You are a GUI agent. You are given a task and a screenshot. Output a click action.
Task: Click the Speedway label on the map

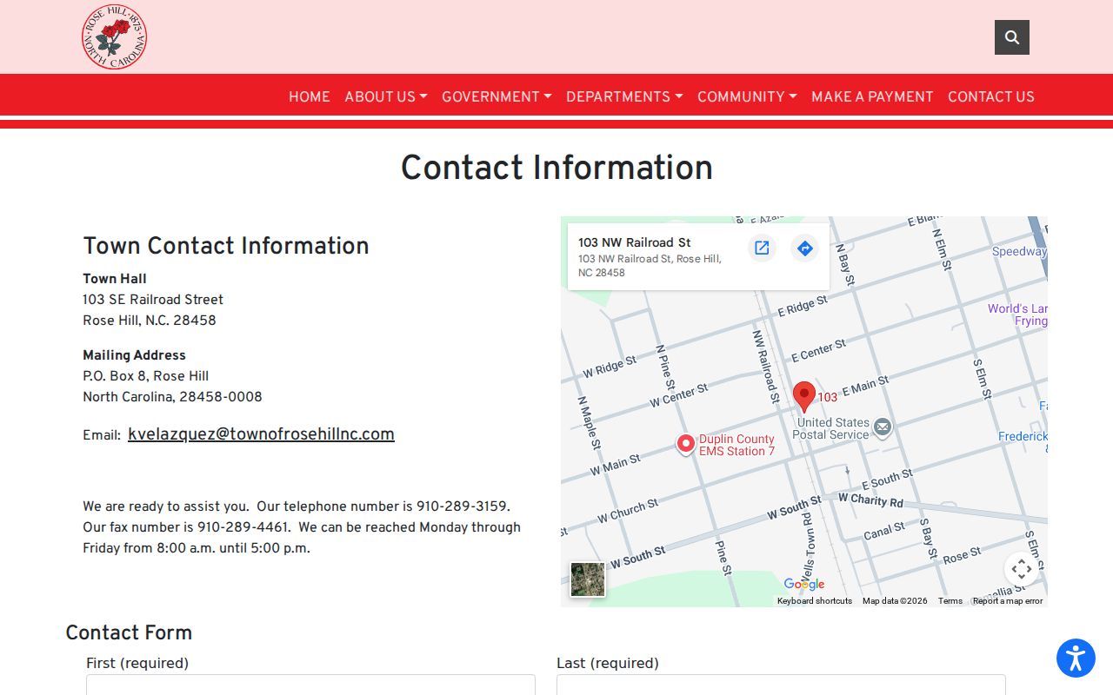(1019, 251)
